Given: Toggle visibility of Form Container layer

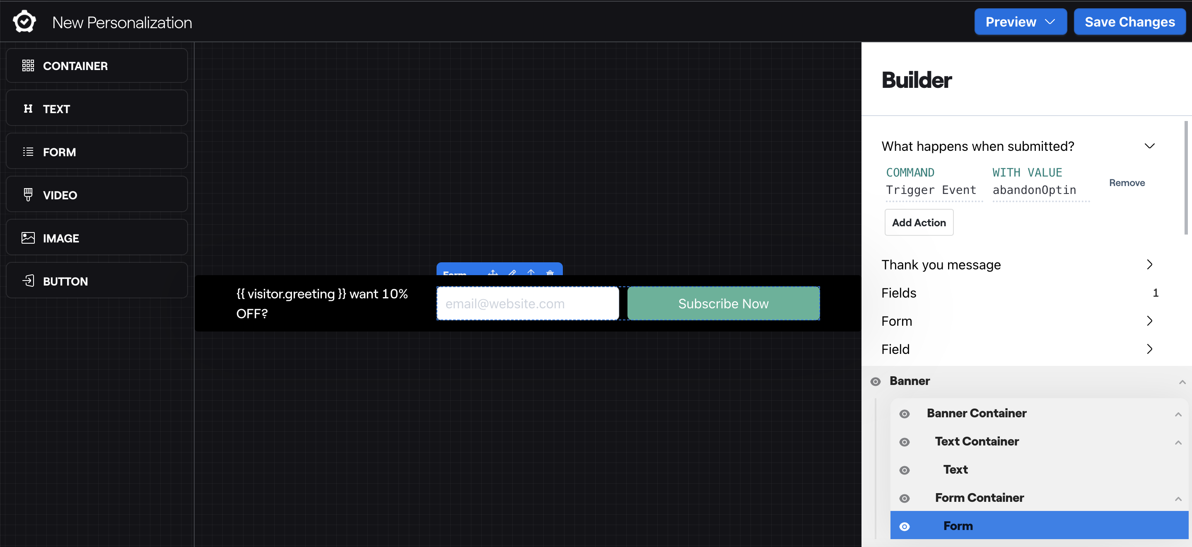Looking at the screenshot, I should coord(904,499).
